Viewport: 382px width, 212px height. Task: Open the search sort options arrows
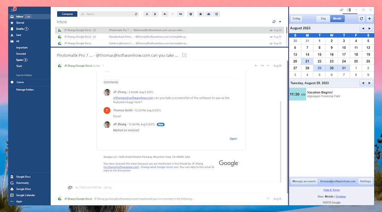click(x=136, y=14)
